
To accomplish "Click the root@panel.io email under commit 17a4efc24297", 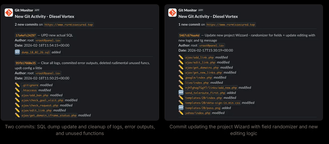I will [48, 40].
